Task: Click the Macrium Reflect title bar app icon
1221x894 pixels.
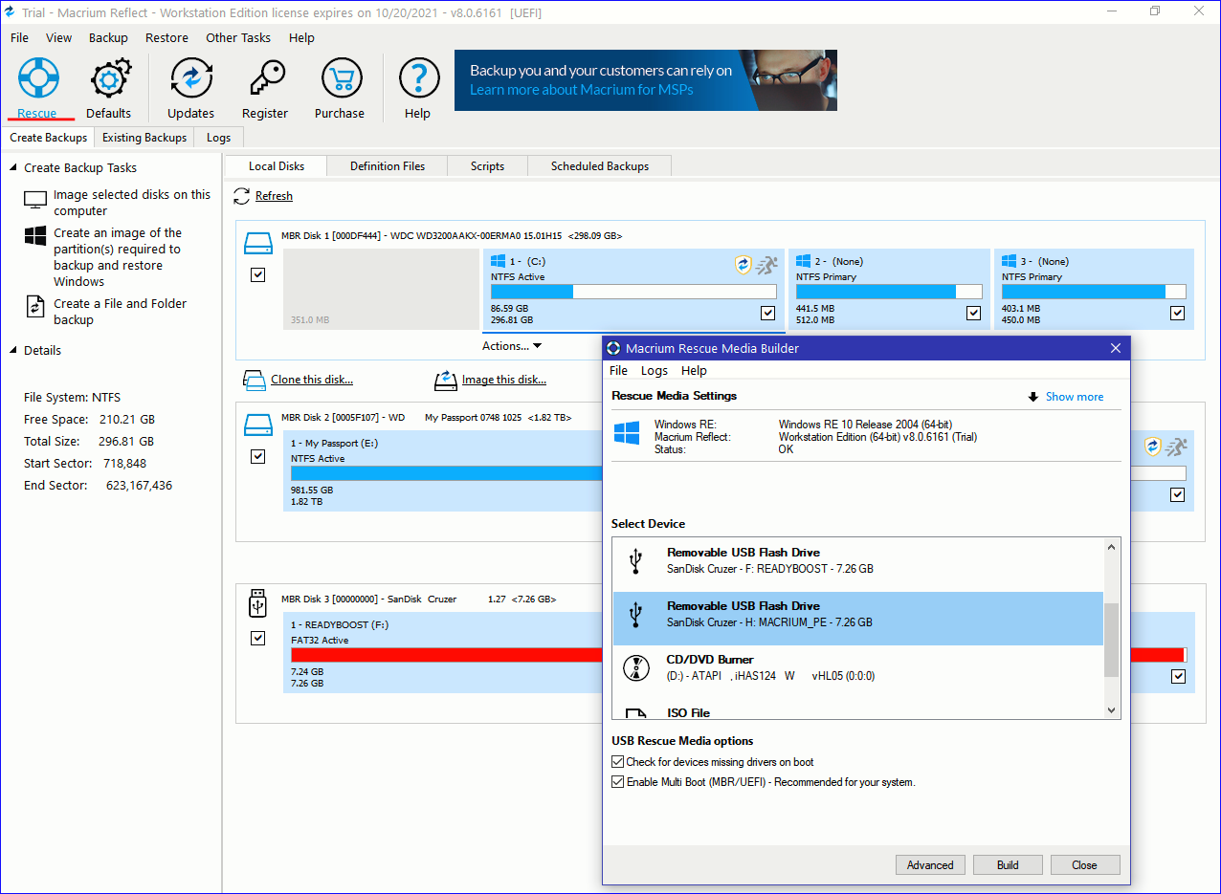Action: click(11, 11)
